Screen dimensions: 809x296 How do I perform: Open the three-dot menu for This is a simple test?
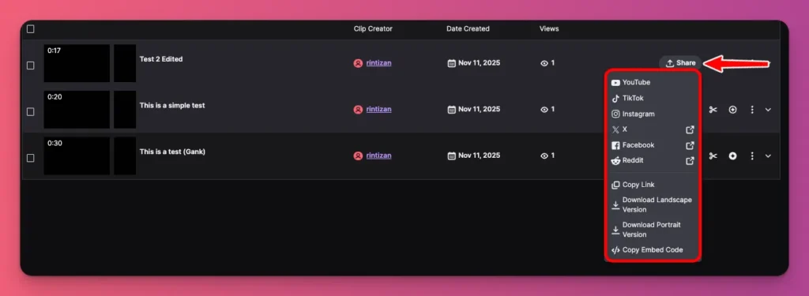(x=752, y=110)
